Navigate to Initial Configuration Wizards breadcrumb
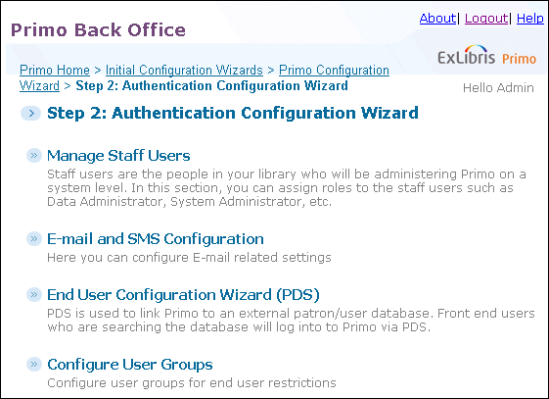The height and width of the screenshot is (399, 549). pos(184,71)
